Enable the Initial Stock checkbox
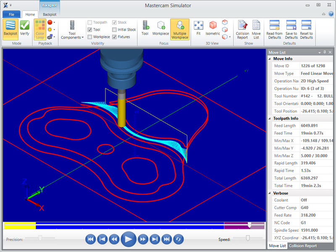The image size is (336, 252). (114, 29)
